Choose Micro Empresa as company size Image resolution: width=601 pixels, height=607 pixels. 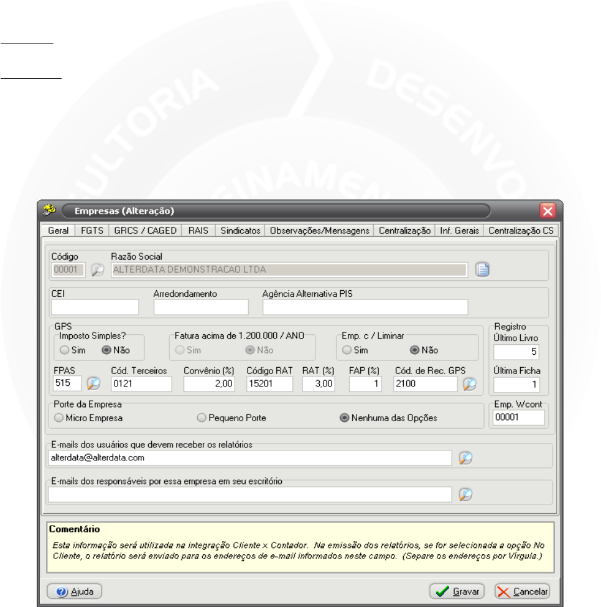pyautogui.click(x=60, y=418)
